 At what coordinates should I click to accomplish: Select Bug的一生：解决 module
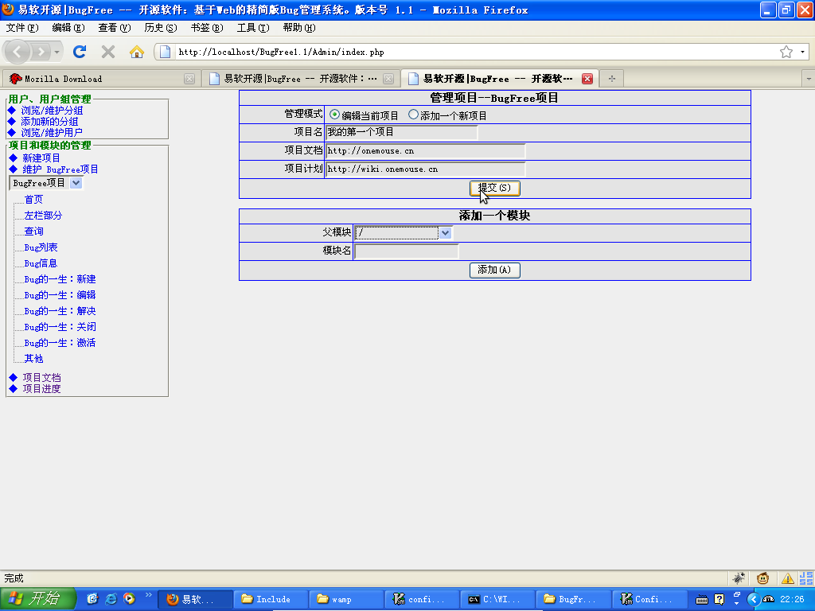60,311
